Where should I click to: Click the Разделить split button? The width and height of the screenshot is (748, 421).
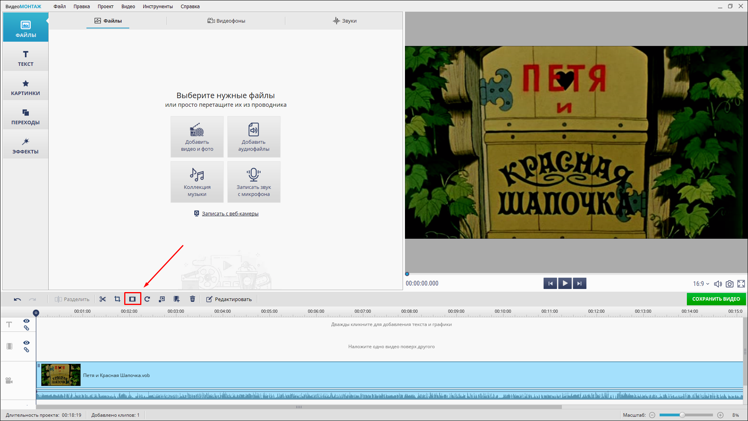[72, 299]
